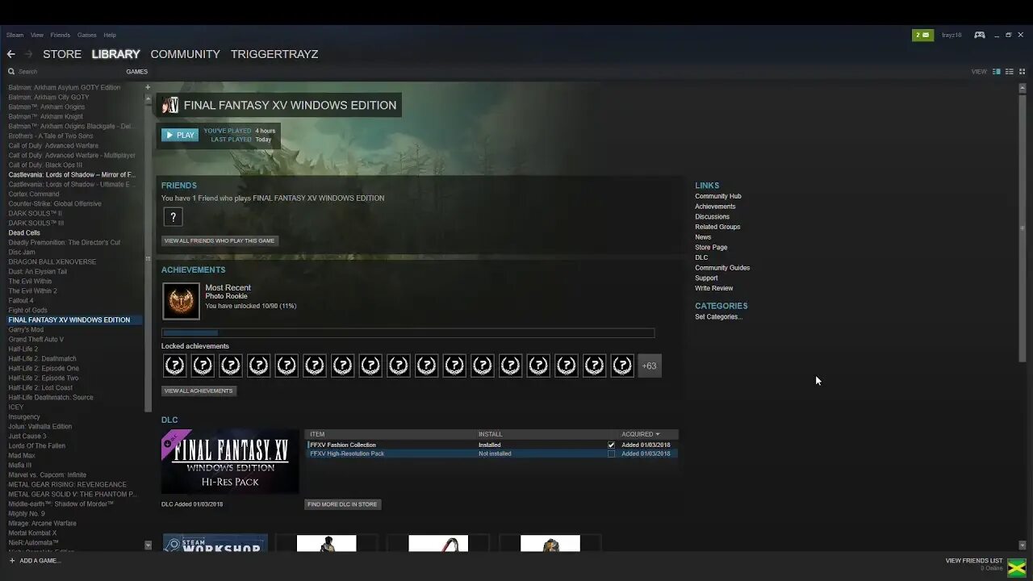
Task: Sort DLC by Acquired column arrow
Action: 658,434
